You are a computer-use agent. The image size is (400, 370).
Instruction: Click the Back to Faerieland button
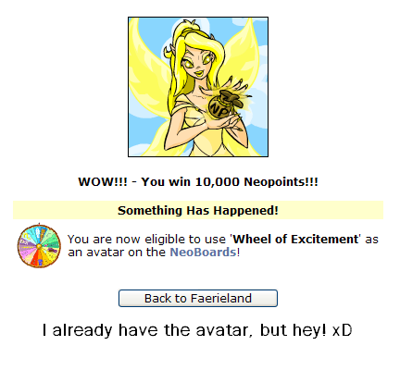click(198, 298)
